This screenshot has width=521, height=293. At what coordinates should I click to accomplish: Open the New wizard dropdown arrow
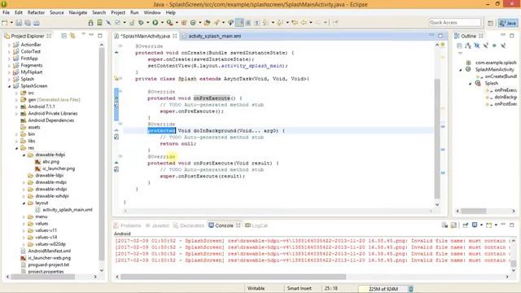click(x=11, y=23)
